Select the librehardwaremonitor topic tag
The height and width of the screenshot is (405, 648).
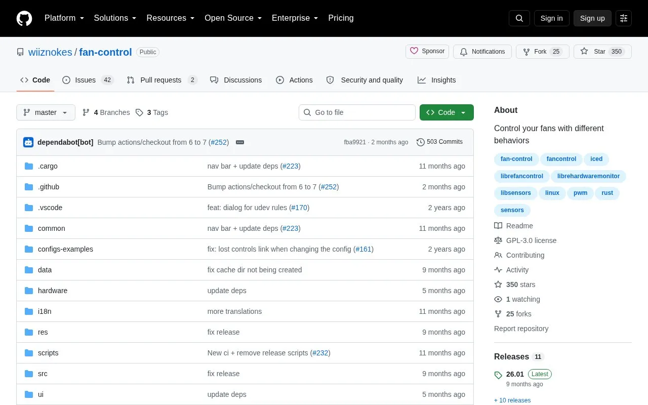(x=588, y=176)
